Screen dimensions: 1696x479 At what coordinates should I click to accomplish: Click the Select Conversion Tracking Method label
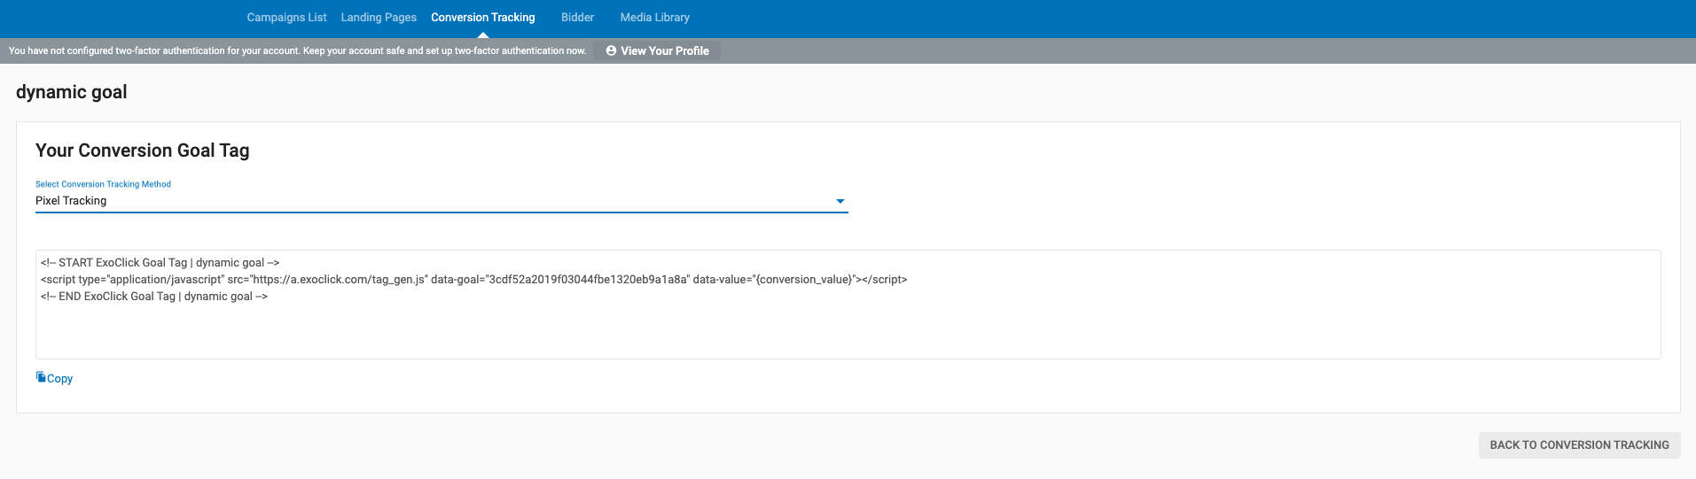(x=103, y=184)
